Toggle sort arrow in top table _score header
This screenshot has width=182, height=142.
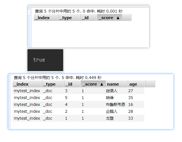click(118, 18)
